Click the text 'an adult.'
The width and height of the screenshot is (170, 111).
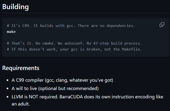tap(21, 104)
